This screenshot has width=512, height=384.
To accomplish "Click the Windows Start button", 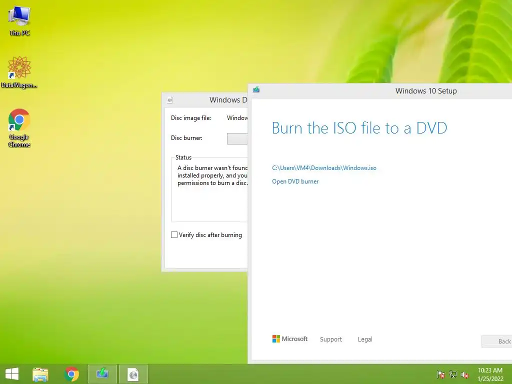I will [12, 374].
